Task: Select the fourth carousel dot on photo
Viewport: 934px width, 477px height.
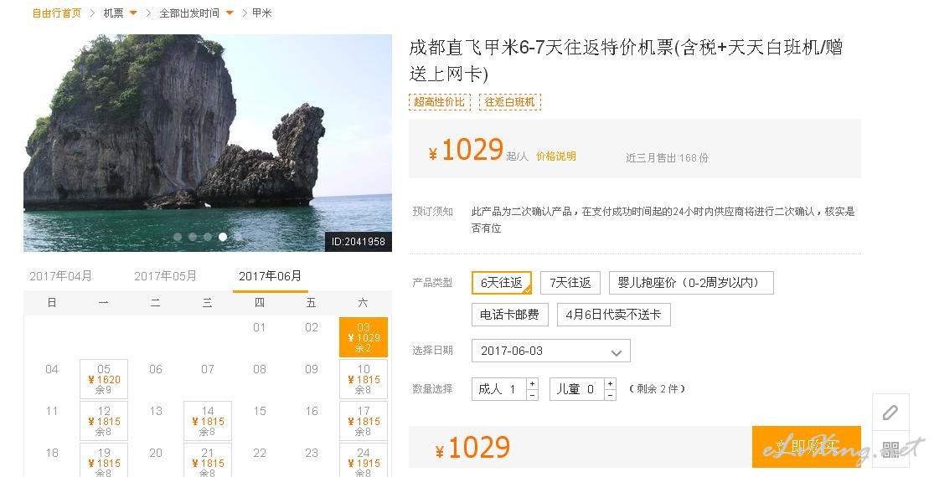Action: pos(222,237)
